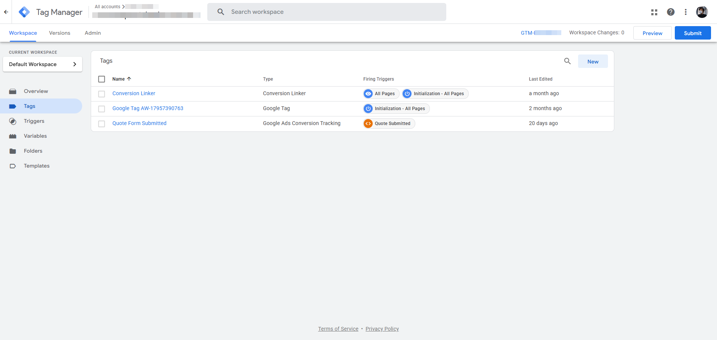Image resolution: width=717 pixels, height=340 pixels.
Task: Click the user account avatar
Action: [x=702, y=12]
